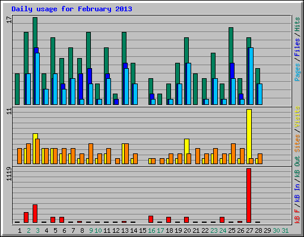This screenshot has height=237, width=304.
Task: Click day label '26' on the x-axis
Action: point(240,230)
